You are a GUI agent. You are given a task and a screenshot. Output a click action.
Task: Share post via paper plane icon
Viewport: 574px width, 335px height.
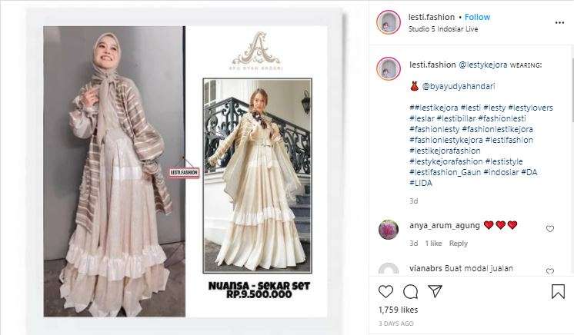pyautogui.click(x=436, y=291)
